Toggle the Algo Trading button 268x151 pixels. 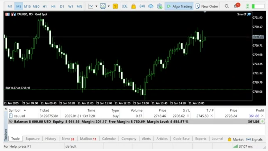(x=179, y=6)
